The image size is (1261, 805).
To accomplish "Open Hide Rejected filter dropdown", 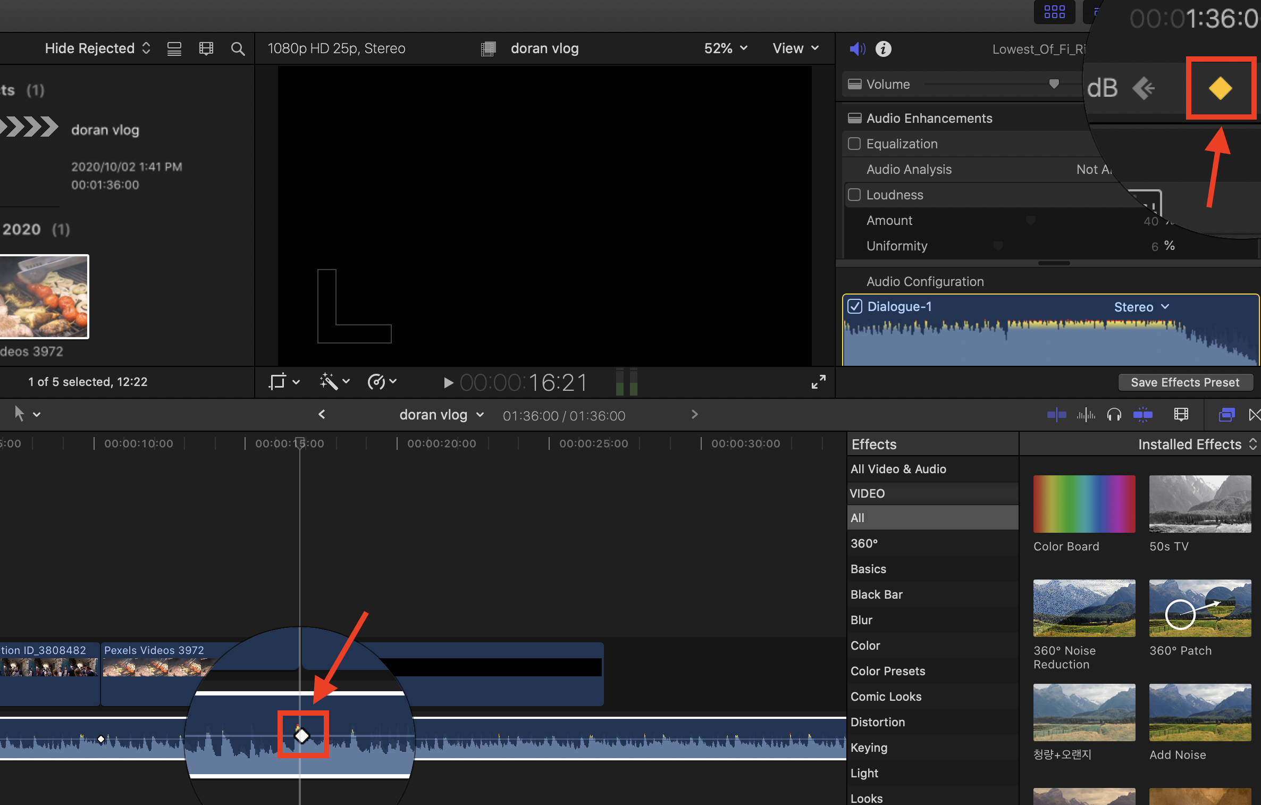I will 97,48.
